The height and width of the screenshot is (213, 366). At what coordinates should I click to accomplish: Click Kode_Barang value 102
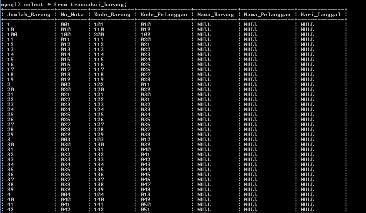(99, 85)
